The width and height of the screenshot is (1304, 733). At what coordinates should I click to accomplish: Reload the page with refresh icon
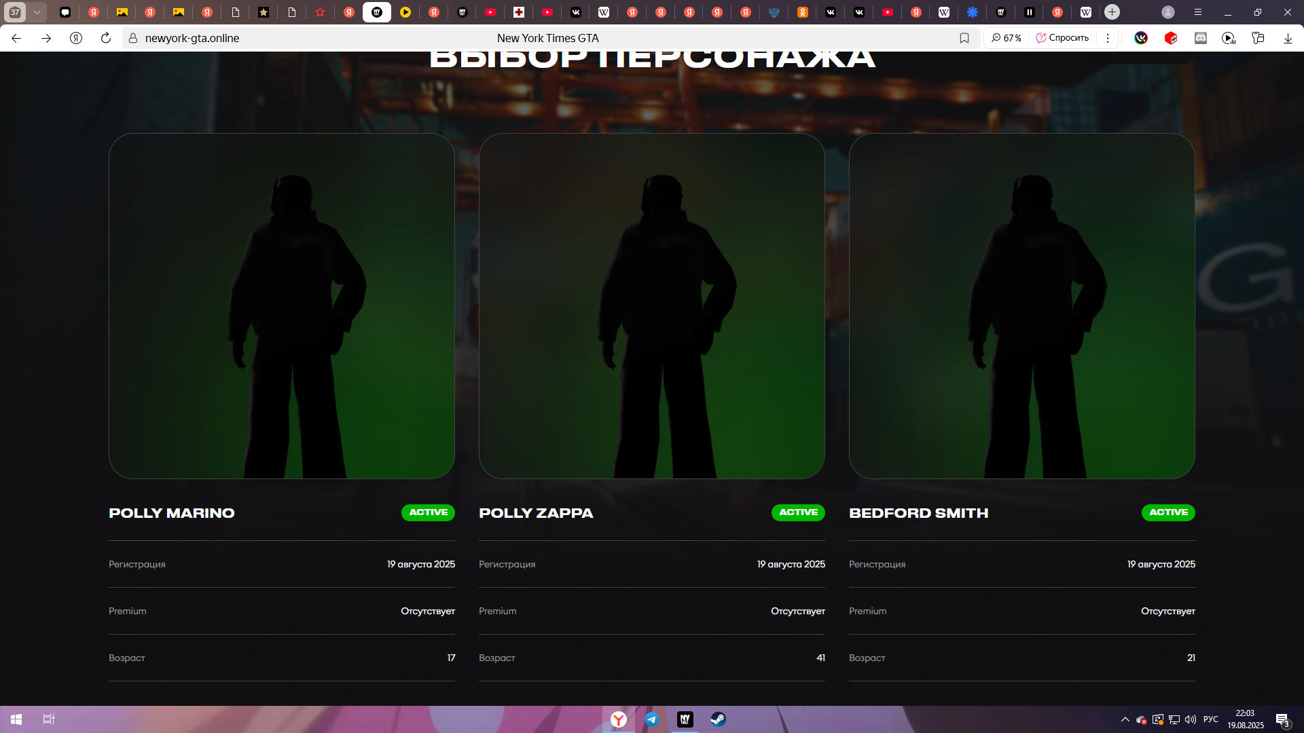pyautogui.click(x=106, y=38)
